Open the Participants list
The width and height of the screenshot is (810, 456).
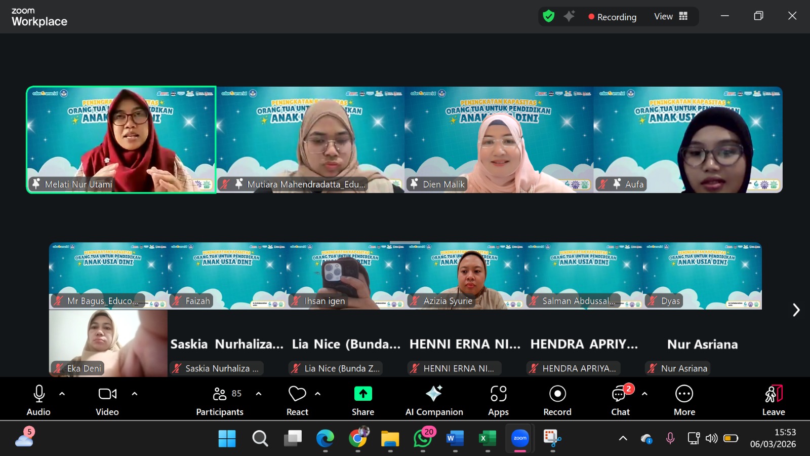[220, 400]
